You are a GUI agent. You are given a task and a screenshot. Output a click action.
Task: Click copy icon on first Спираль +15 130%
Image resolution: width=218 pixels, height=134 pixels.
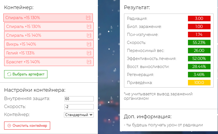pyautogui.click(x=88, y=18)
